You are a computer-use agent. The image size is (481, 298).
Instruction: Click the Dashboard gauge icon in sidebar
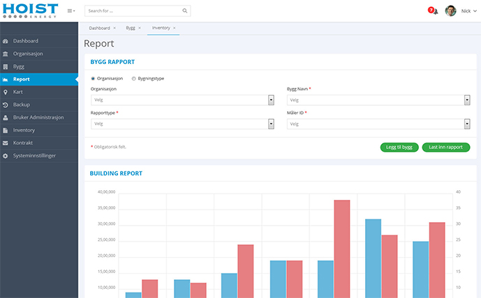(x=5, y=41)
